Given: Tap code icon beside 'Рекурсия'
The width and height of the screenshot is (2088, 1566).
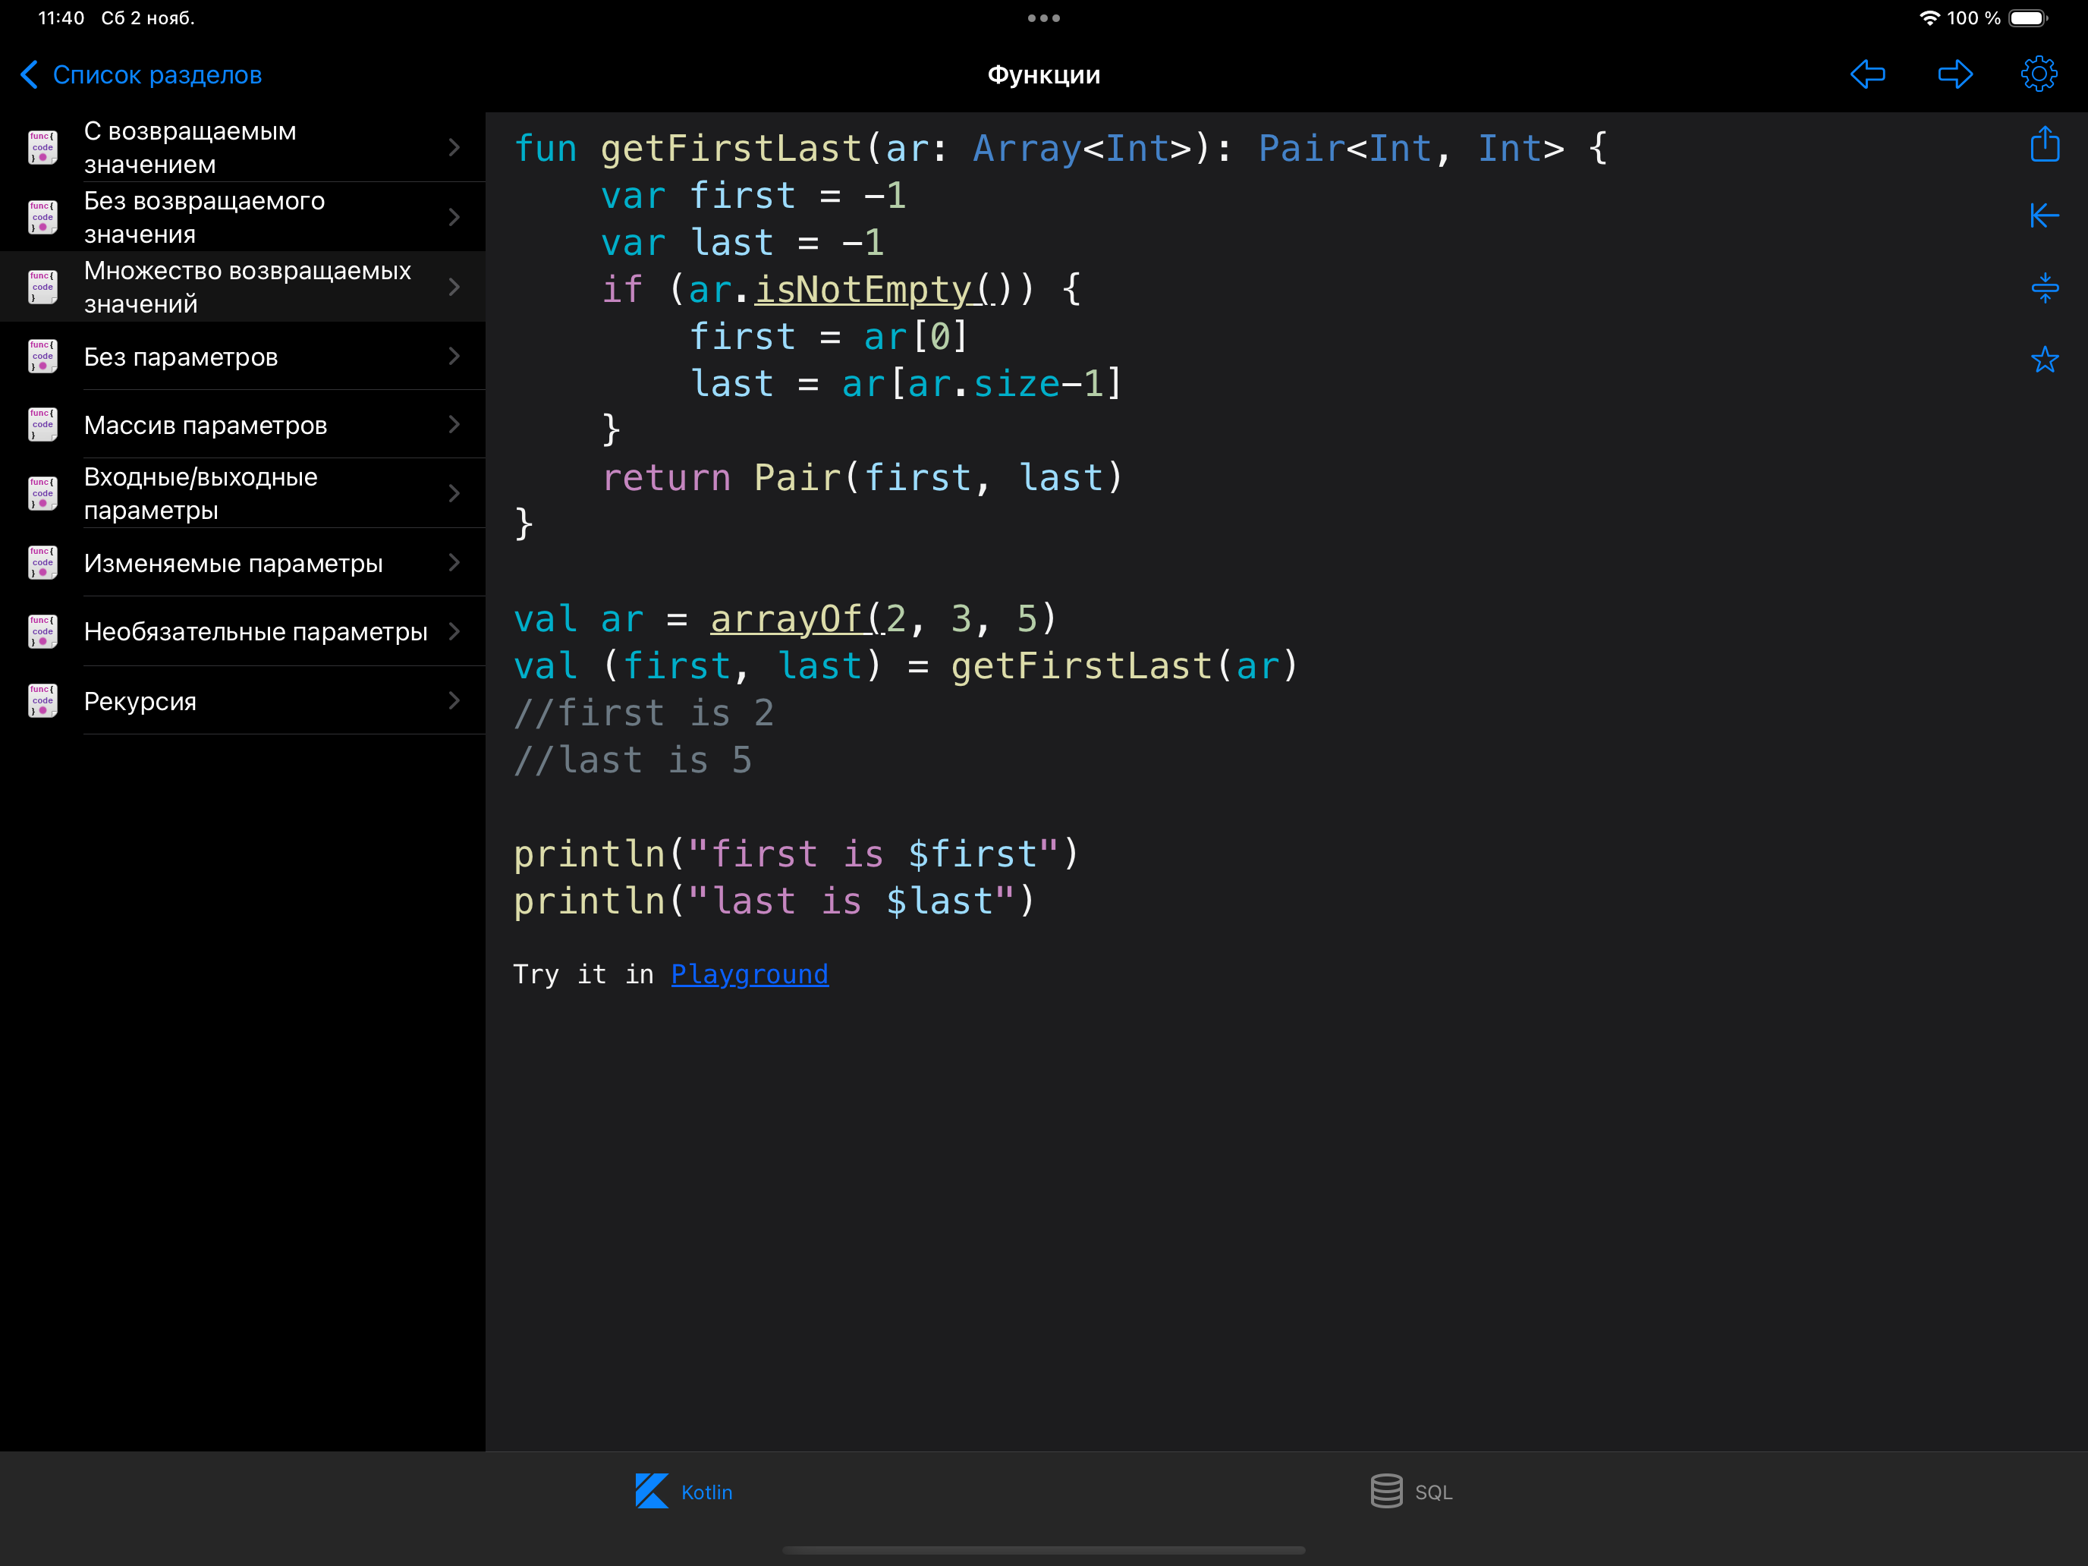Looking at the screenshot, I should 42,700.
